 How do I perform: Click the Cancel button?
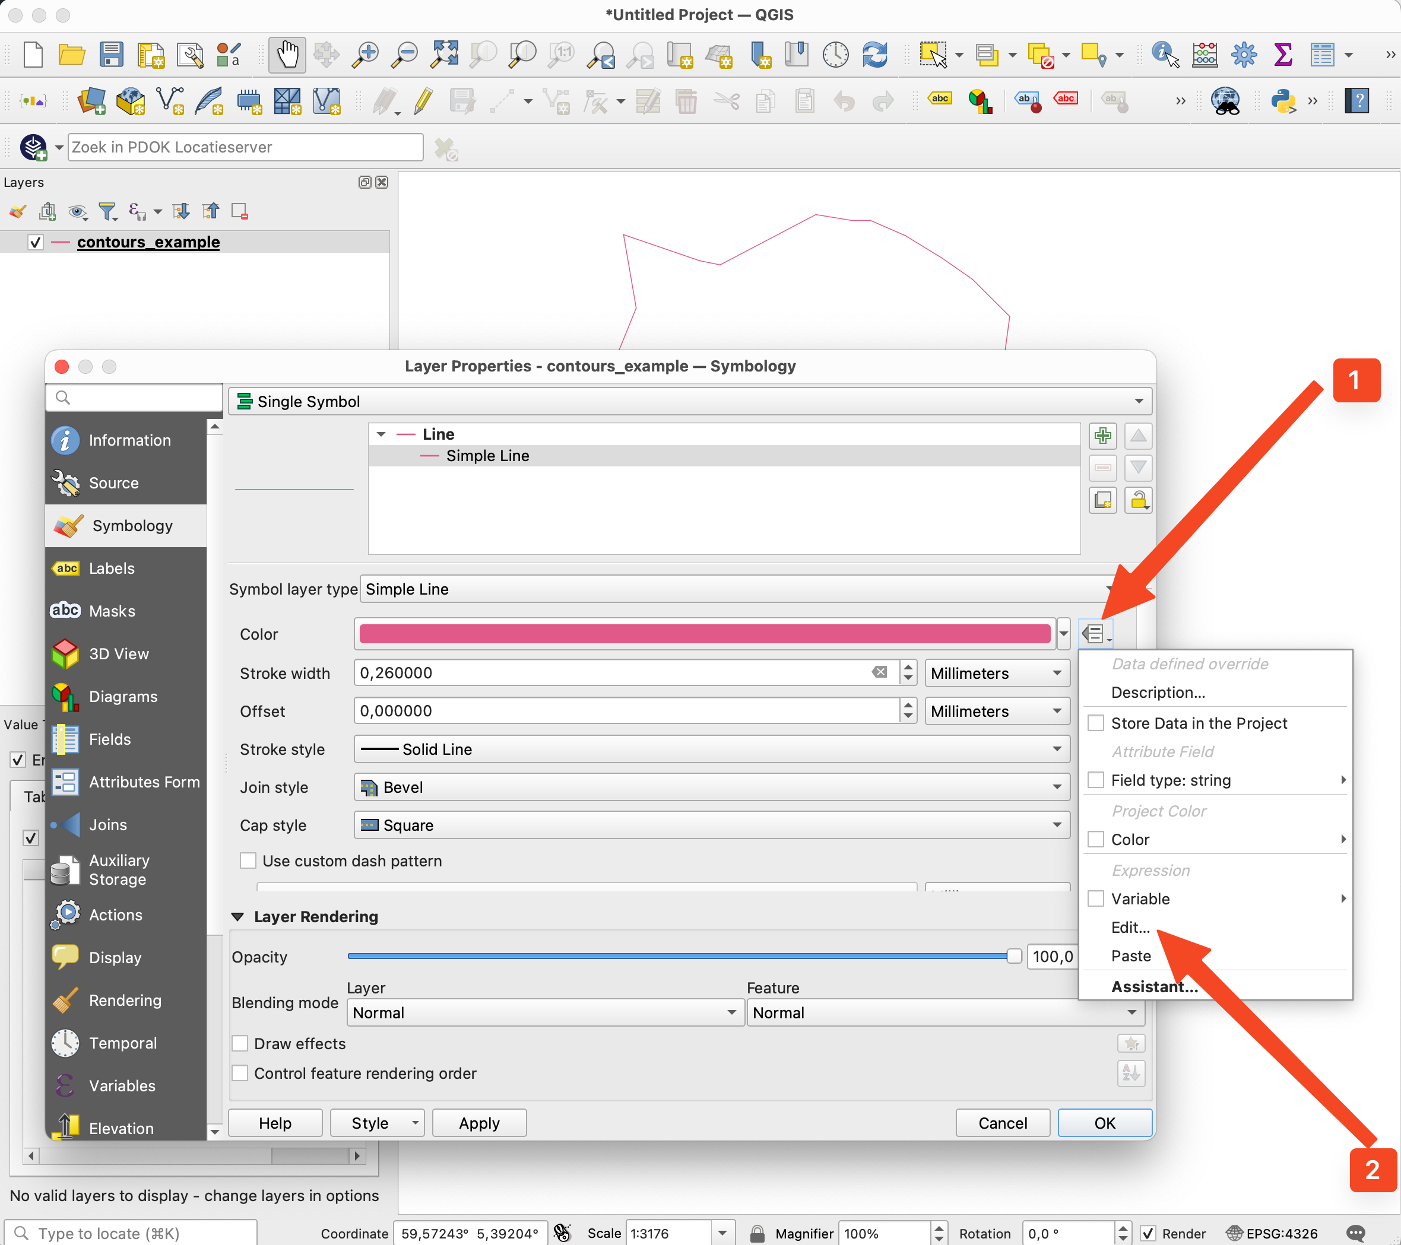(x=1003, y=1123)
